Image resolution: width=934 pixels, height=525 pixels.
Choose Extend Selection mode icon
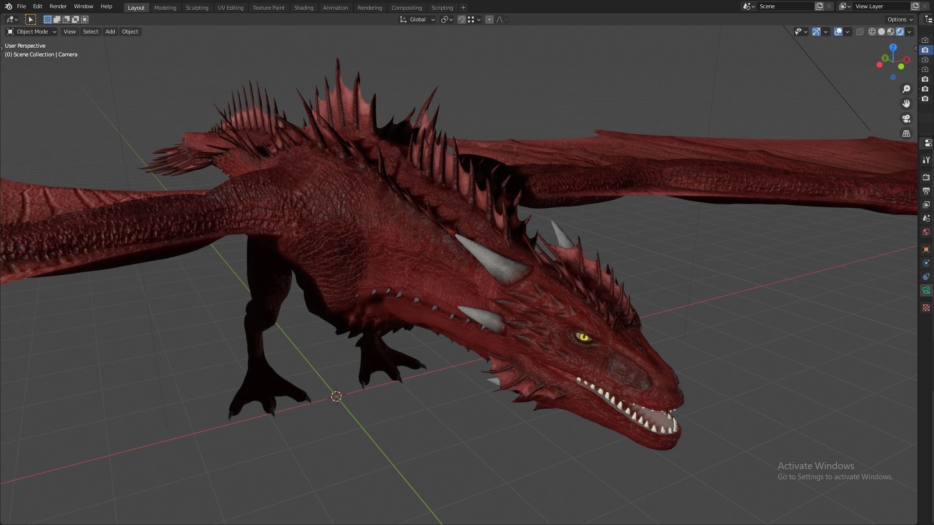click(x=56, y=19)
